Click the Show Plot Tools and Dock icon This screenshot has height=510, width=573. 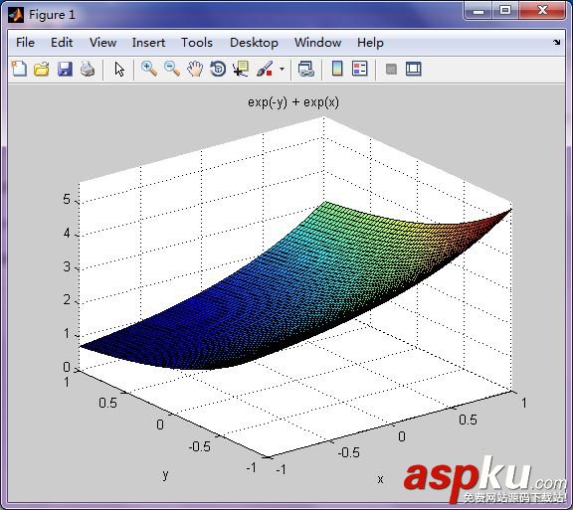click(x=413, y=69)
